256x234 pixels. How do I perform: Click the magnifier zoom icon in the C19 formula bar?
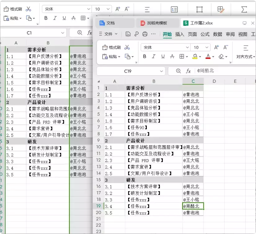(178, 71)
